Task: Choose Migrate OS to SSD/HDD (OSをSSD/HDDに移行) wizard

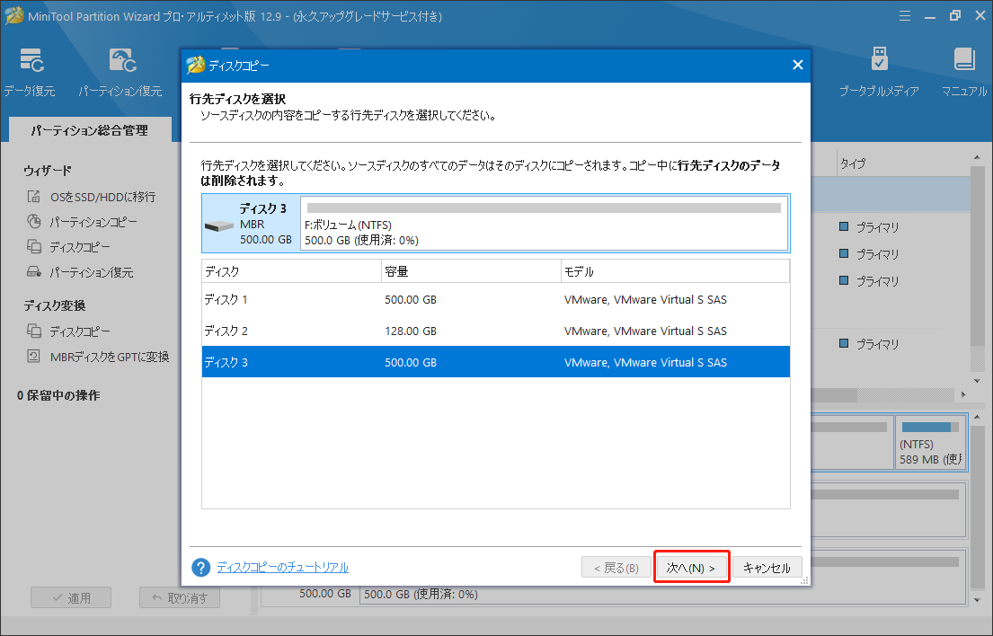Action: (91, 197)
